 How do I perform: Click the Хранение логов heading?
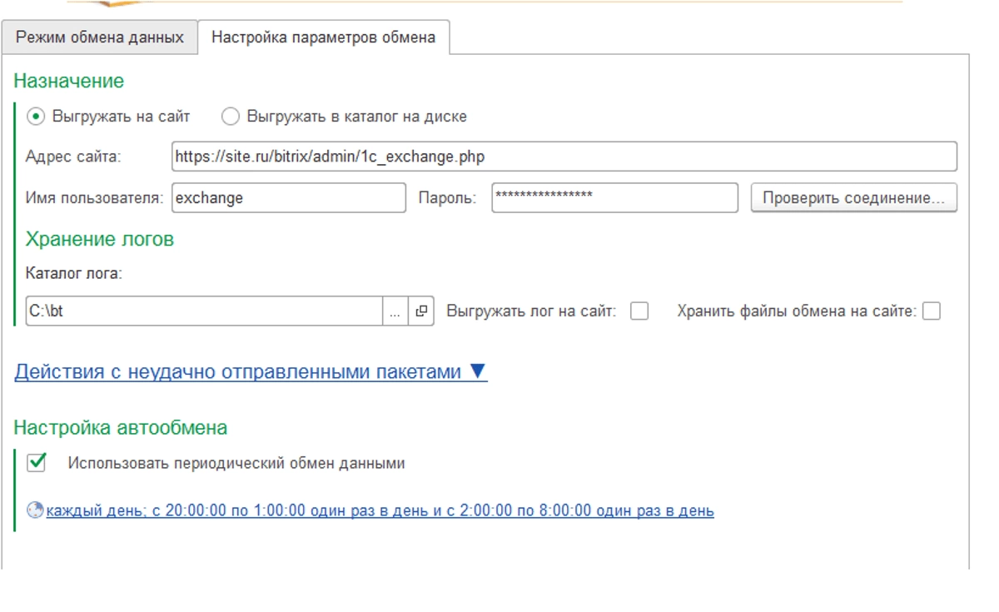pyautogui.click(x=100, y=239)
